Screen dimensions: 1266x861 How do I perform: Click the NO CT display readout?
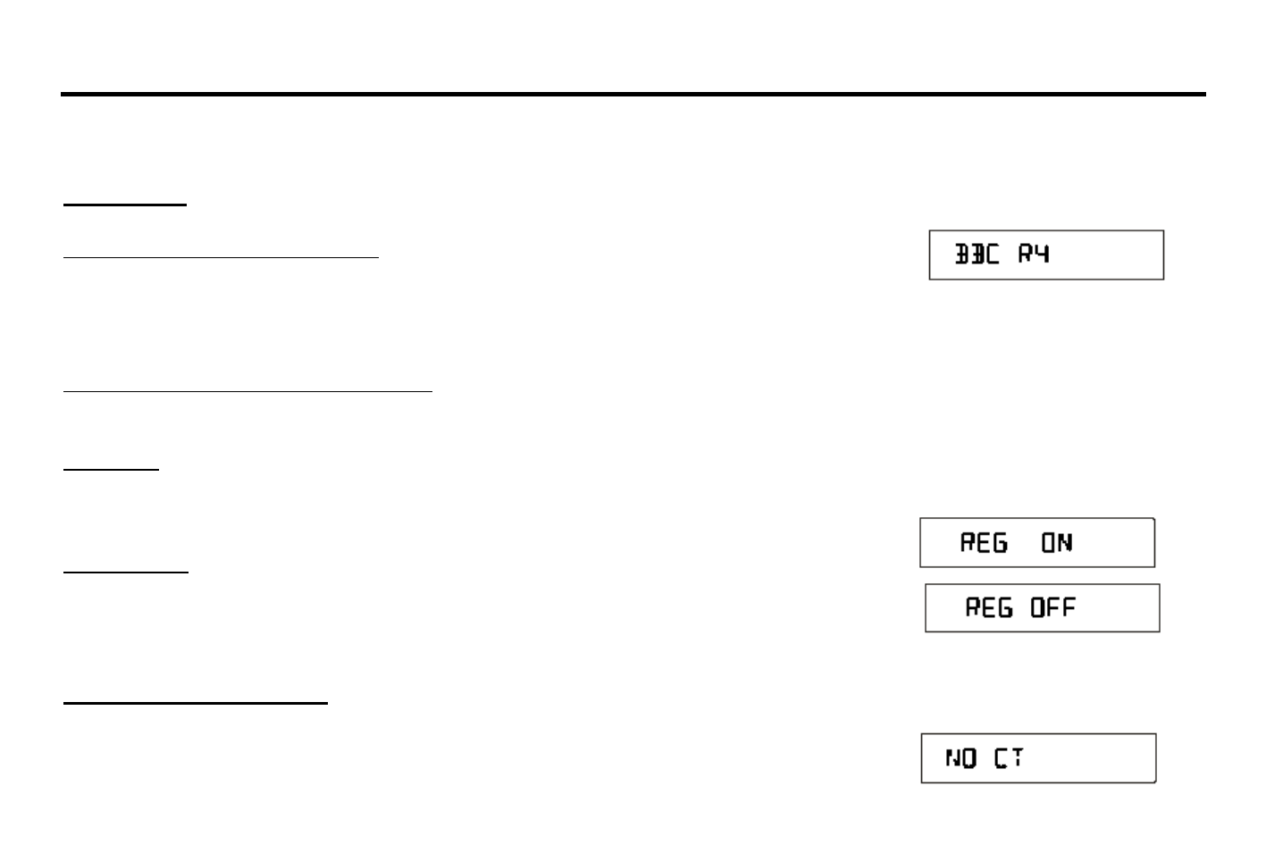pos(1038,758)
